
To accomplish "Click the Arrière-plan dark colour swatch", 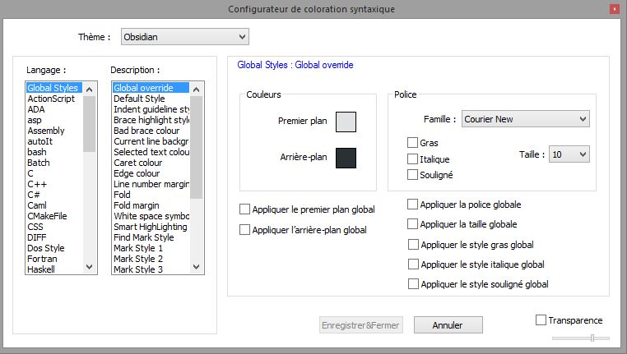I will click(x=346, y=158).
